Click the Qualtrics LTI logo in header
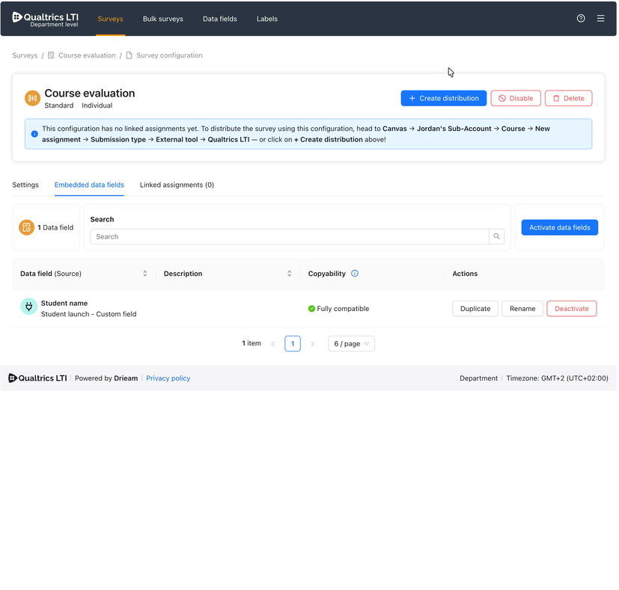Viewport: 619px width, 590px height. coord(45,19)
